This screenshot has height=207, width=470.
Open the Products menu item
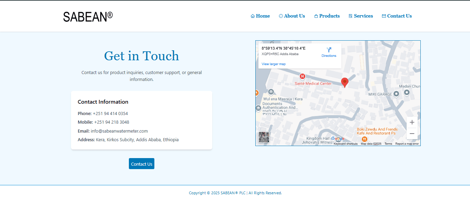(x=327, y=16)
